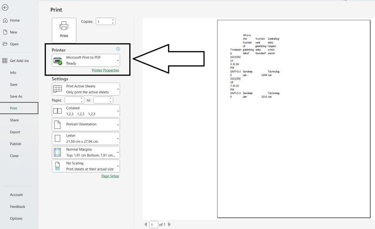The width and height of the screenshot is (375, 229).
Task: Click the print preview page
Action: pos(294,119)
